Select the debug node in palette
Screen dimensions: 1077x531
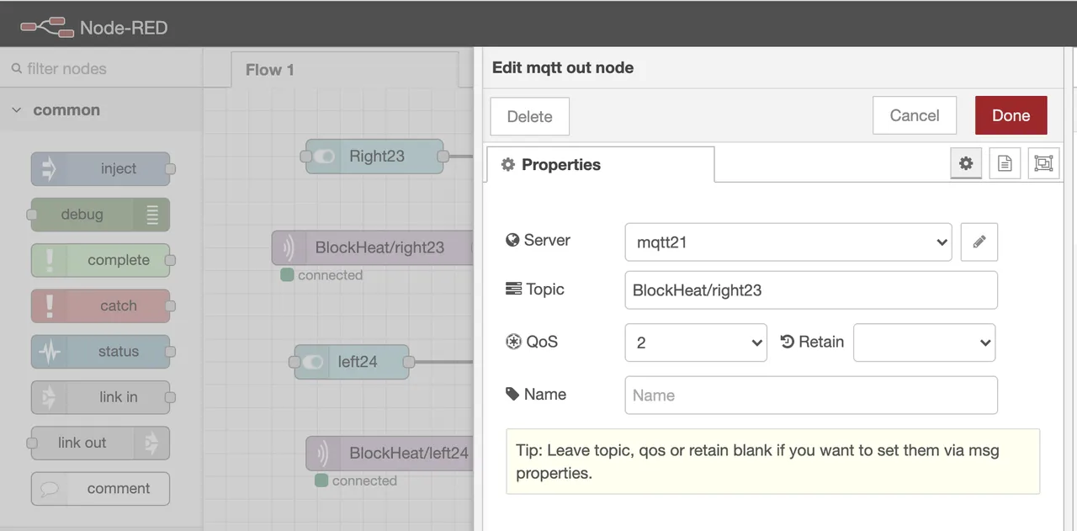pos(100,215)
